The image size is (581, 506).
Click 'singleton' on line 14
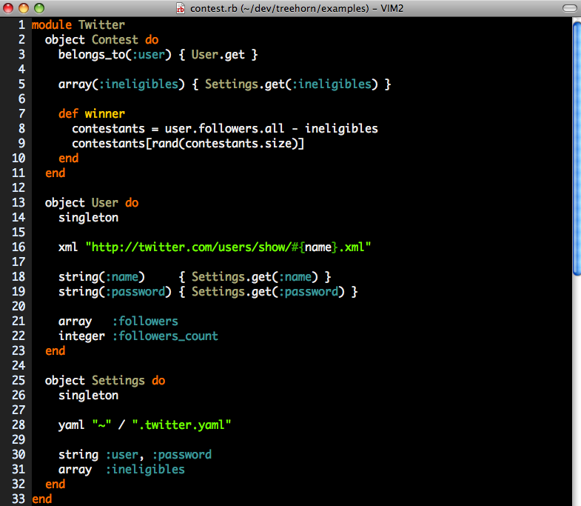tap(88, 218)
